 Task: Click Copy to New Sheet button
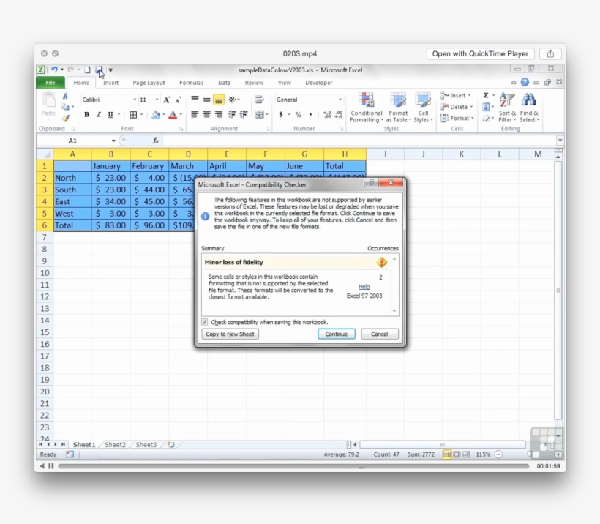230,334
